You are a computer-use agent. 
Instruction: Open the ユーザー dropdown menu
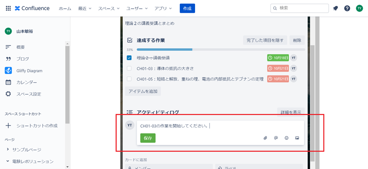(x=137, y=8)
